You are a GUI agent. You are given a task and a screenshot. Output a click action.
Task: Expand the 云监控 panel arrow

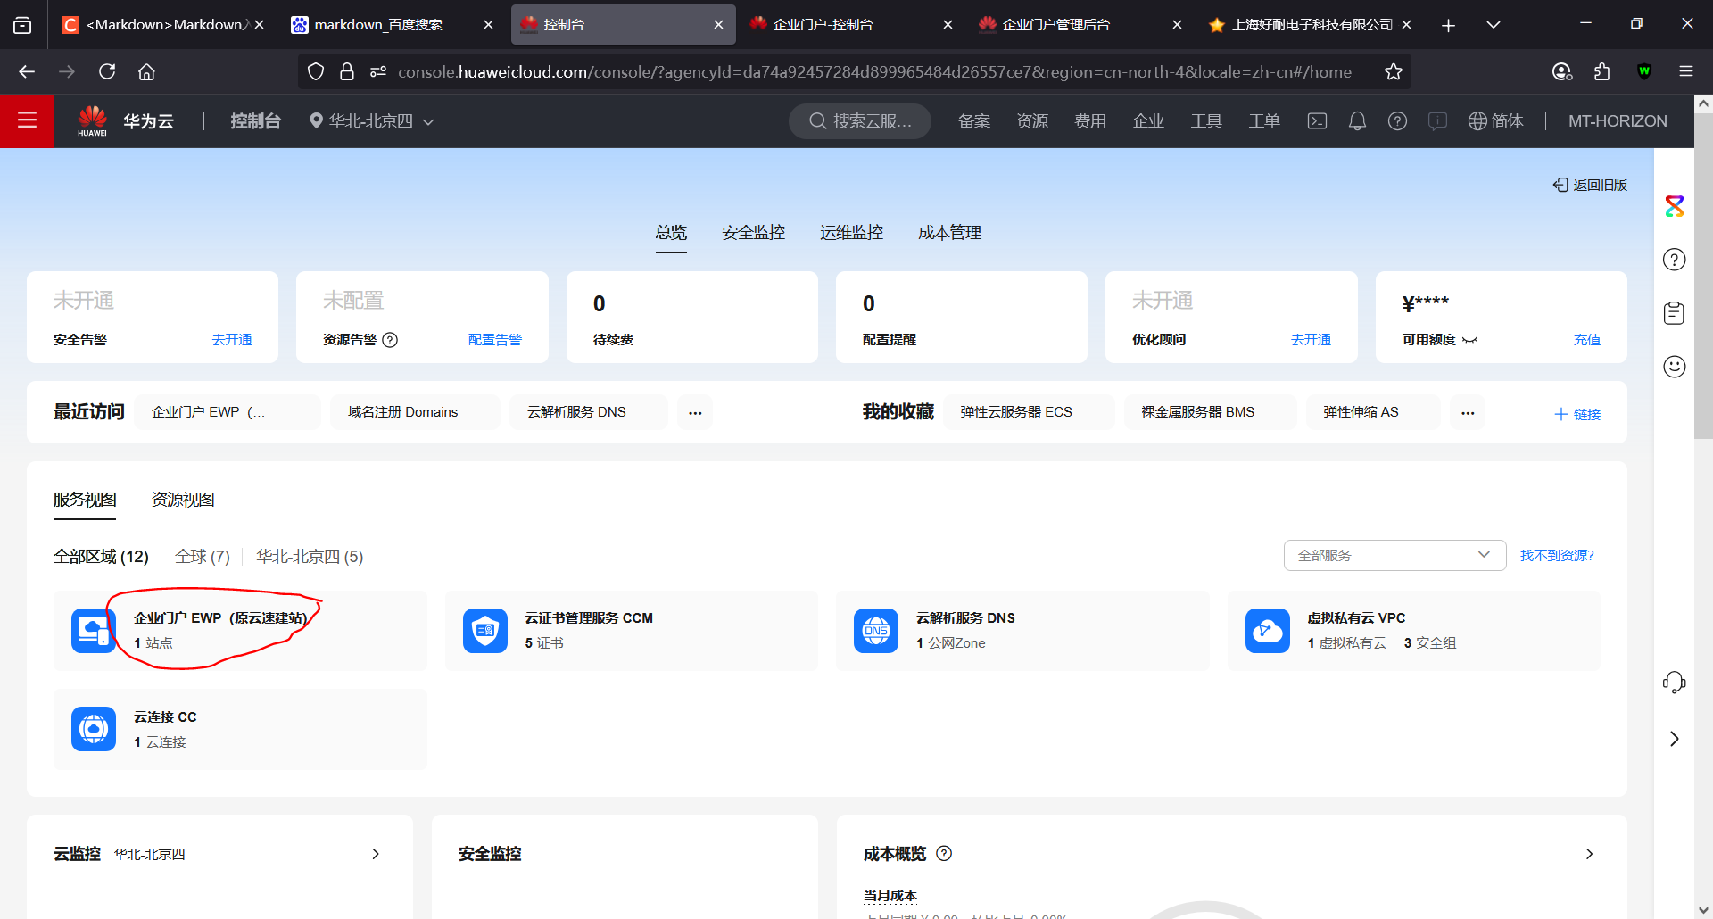[376, 854]
